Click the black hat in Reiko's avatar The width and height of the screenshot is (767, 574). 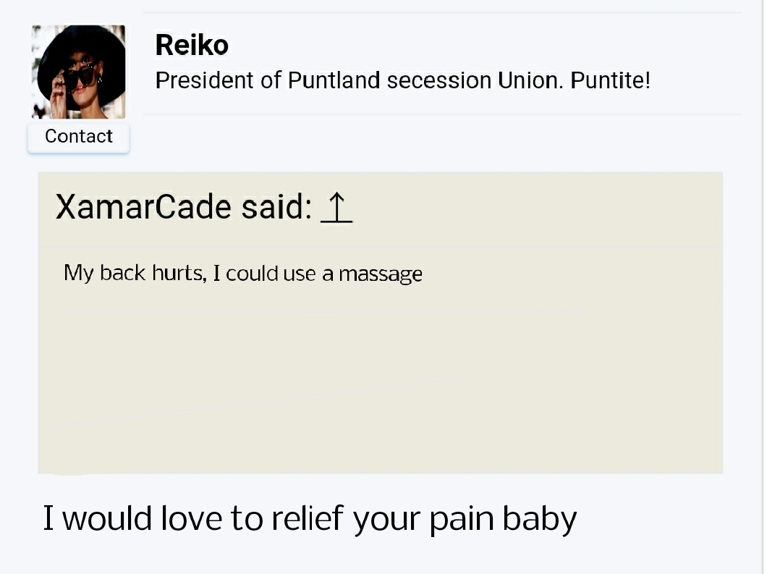(78, 49)
